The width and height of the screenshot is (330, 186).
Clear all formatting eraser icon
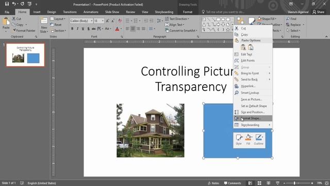tap(120, 21)
